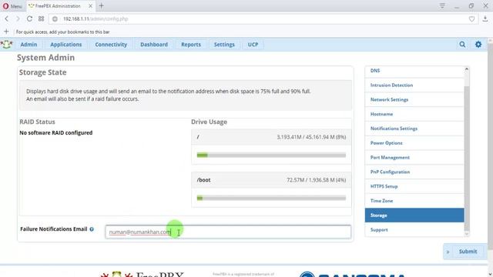Go back to previous page
The height and width of the screenshot is (277, 493).
click(x=7, y=18)
